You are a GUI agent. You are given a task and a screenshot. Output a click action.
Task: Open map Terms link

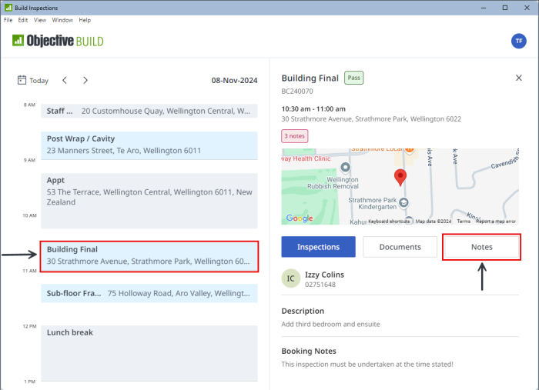(x=463, y=222)
